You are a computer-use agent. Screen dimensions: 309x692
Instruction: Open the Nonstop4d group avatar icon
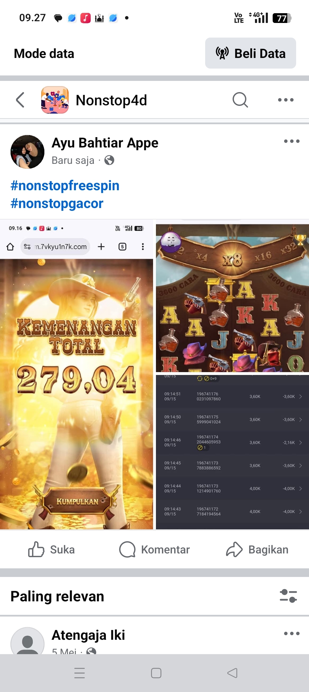pyautogui.click(x=55, y=100)
